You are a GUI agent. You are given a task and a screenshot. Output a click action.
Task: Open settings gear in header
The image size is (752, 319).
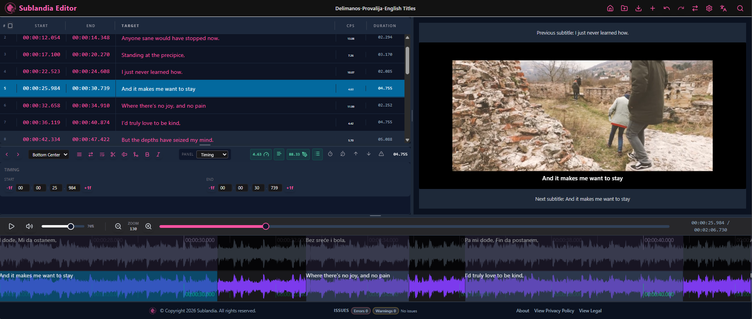click(709, 8)
